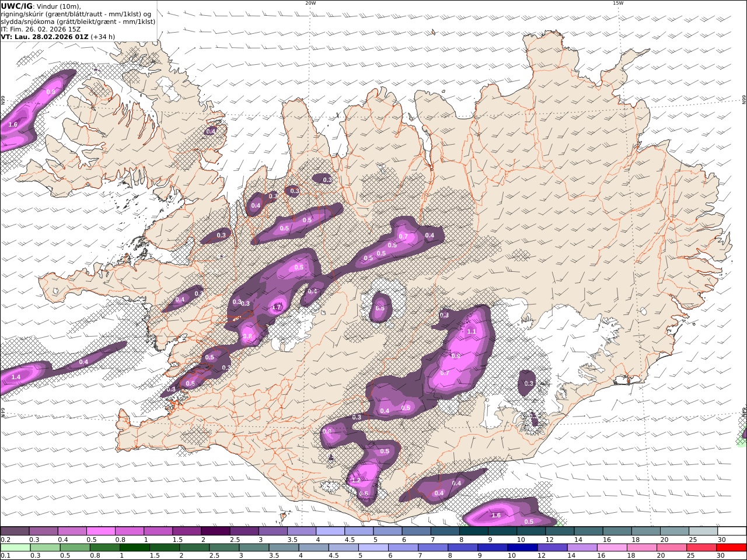Click the '1.2' precipitation value near the south coast
747x560 pixels.
click(356, 480)
